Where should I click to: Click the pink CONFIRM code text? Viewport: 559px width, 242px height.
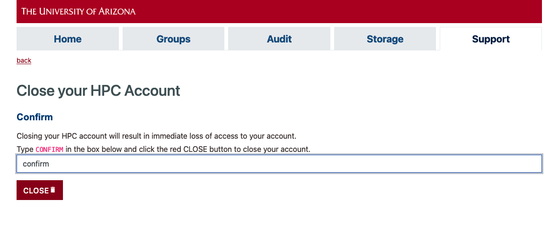50,150
